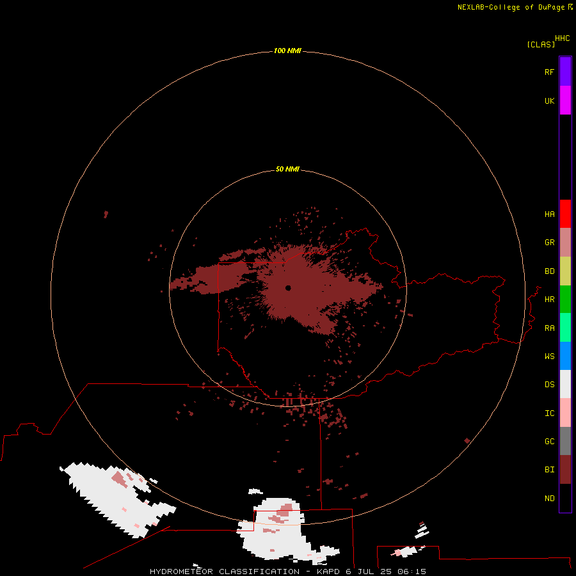Click the HA legend label
Screen dimensions: 576x576
click(549, 214)
